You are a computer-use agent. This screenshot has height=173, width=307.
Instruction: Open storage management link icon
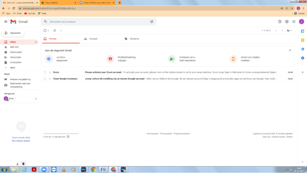(68, 137)
